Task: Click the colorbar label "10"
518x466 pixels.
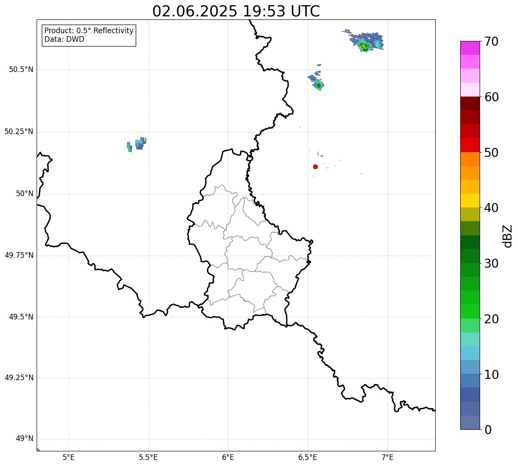Action: coord(491,375)
